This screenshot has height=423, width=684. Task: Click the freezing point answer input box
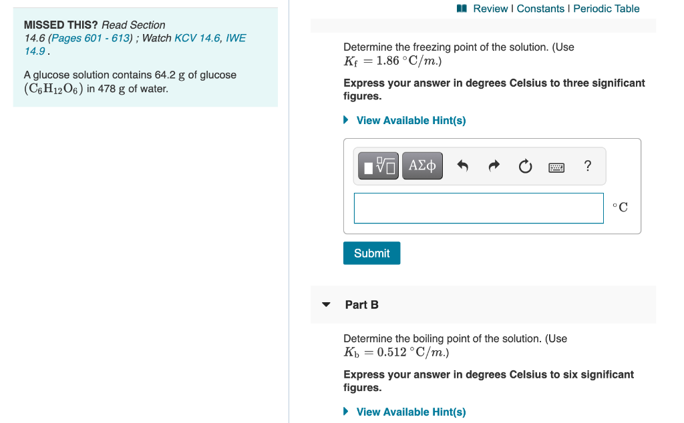click(x=478, y=208)
